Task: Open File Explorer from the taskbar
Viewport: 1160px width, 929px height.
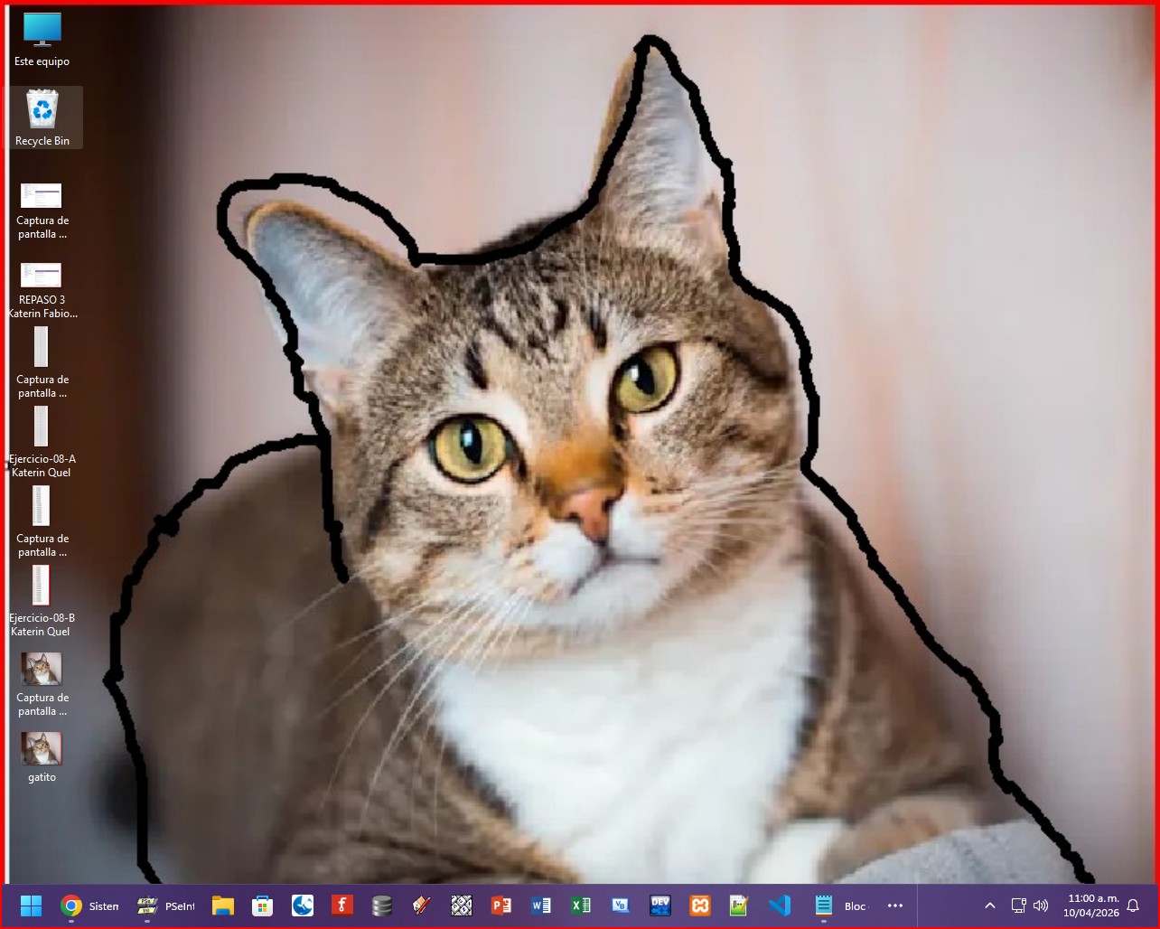Action: coord(223,906)
